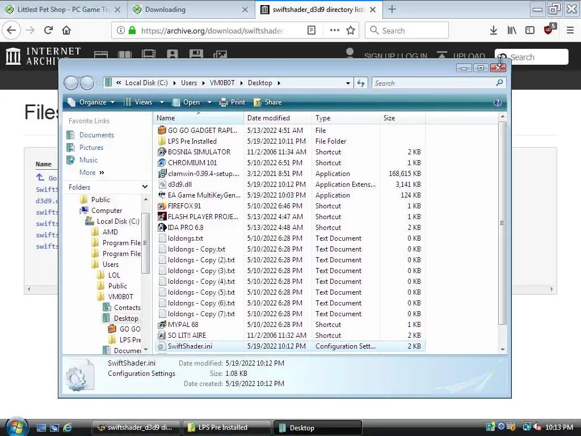The width and height of the screenshot is (581, 436).
Task: Expand address bar history dropdown
Action: click(348, 83)
